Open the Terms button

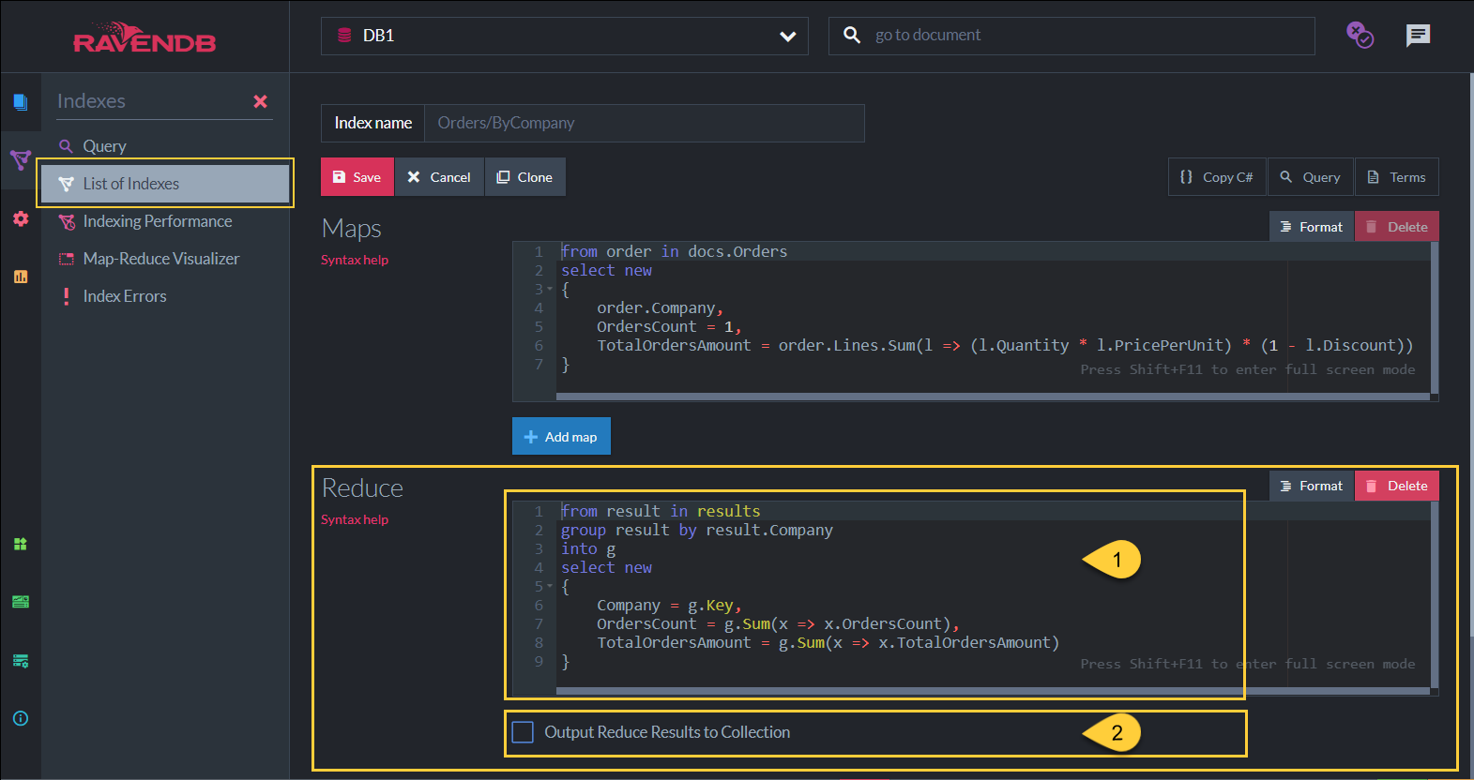pyautogui.click(x=1396, y=177)
